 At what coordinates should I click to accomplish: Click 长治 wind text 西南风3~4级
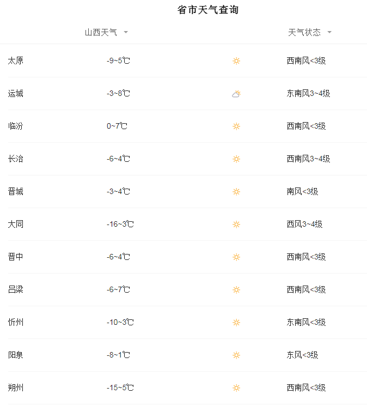point(308,159)
